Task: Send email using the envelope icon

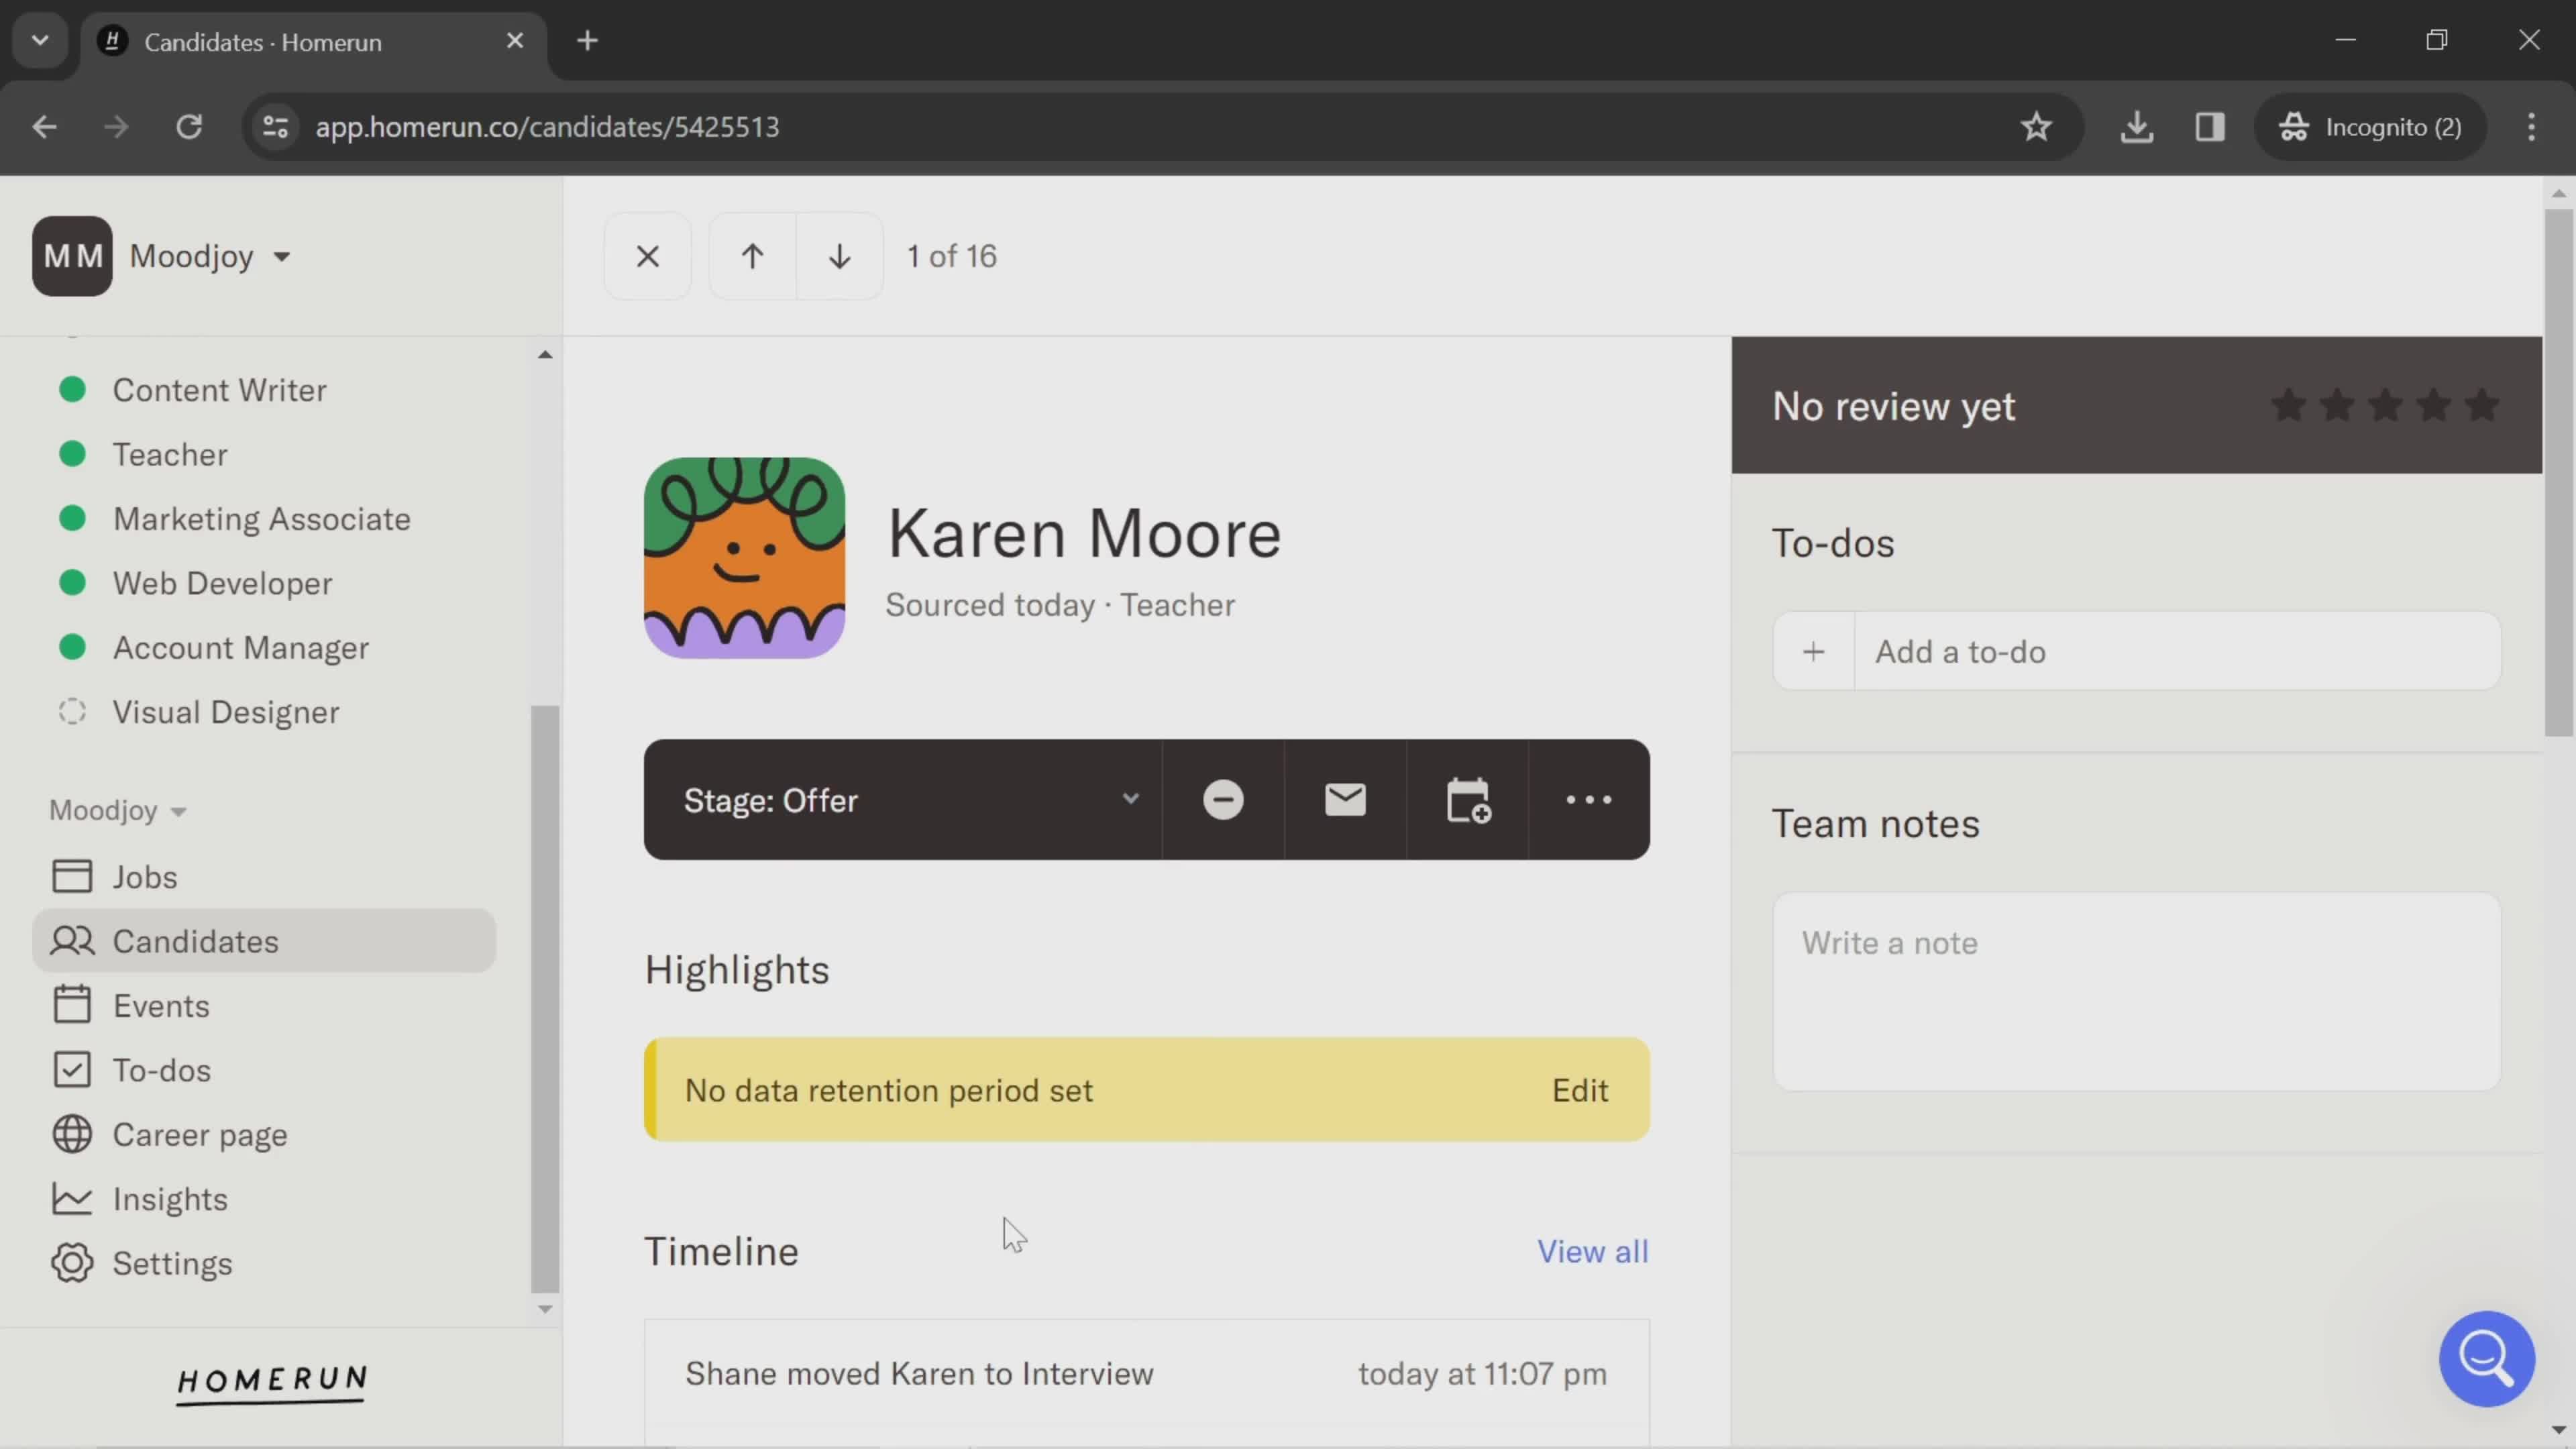Action: point(1345,800)
